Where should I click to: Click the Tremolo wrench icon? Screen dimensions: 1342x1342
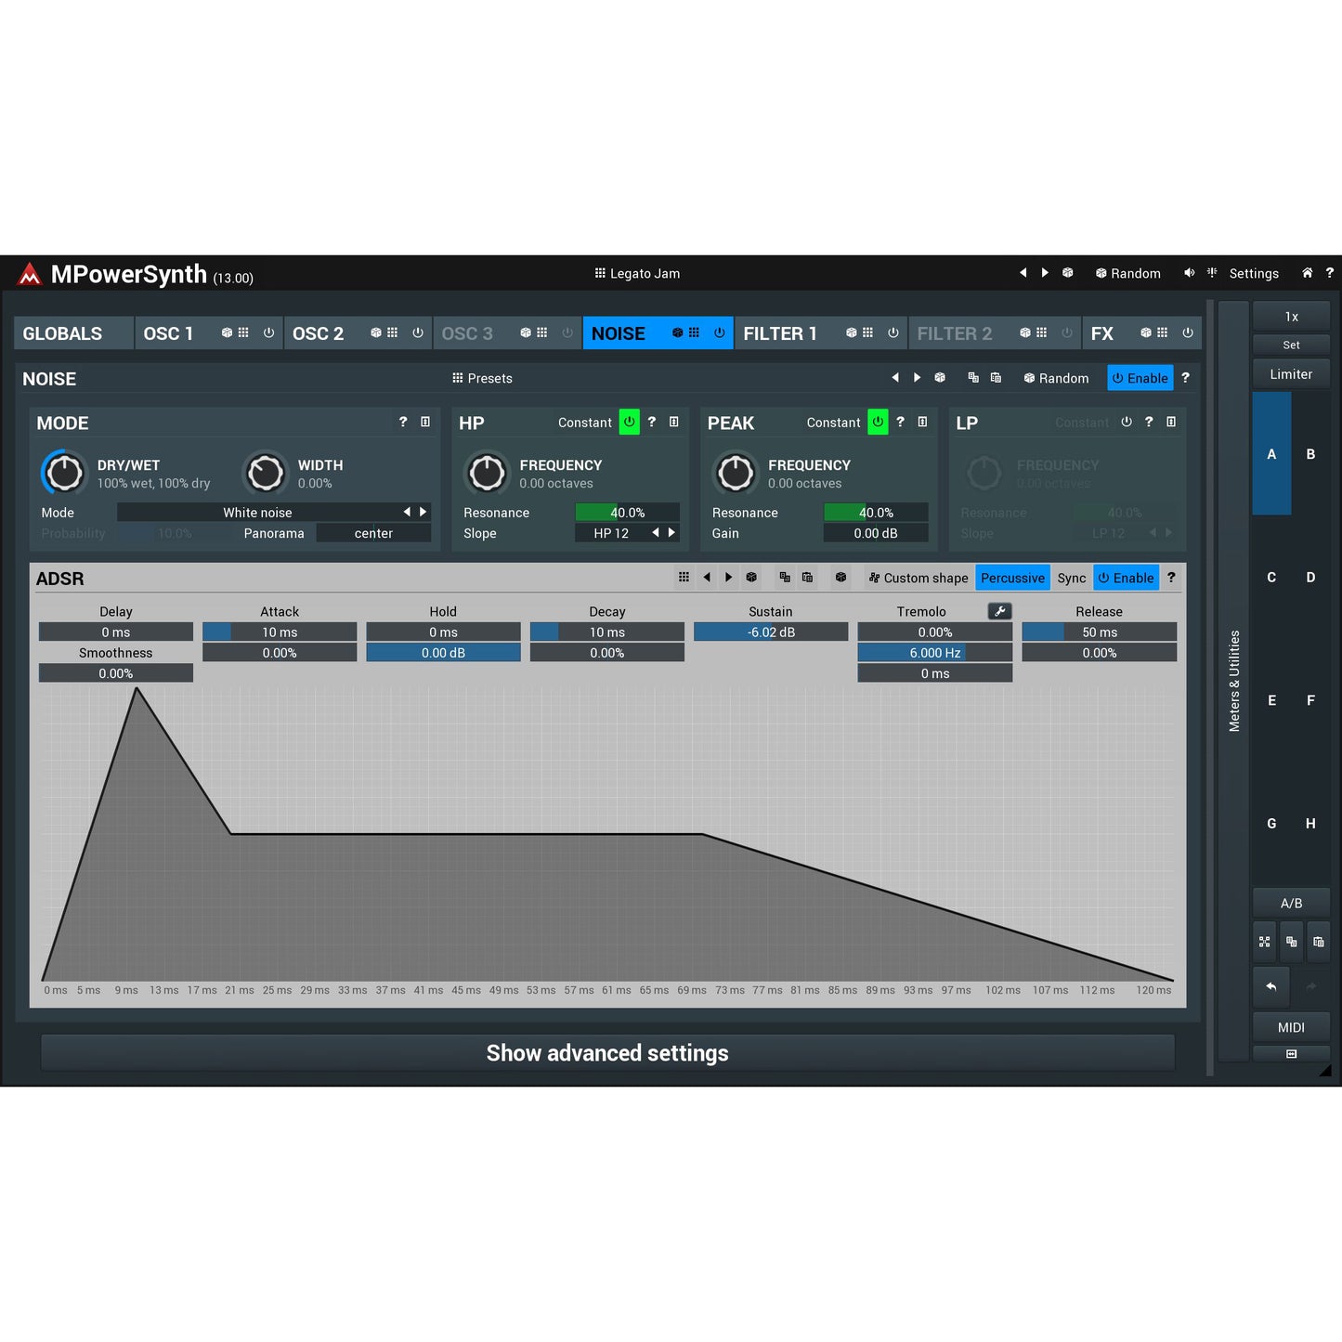(x=1000, y=611)
